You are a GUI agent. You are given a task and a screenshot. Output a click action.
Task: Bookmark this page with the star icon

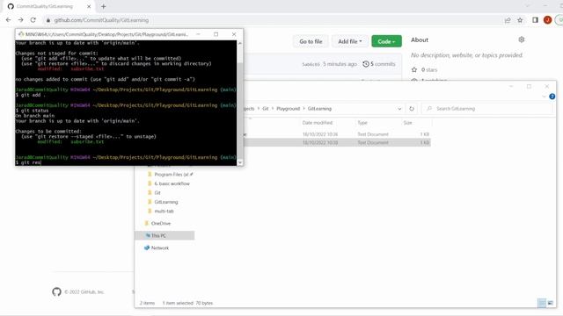pyautogui.click(x=520, y=20)
